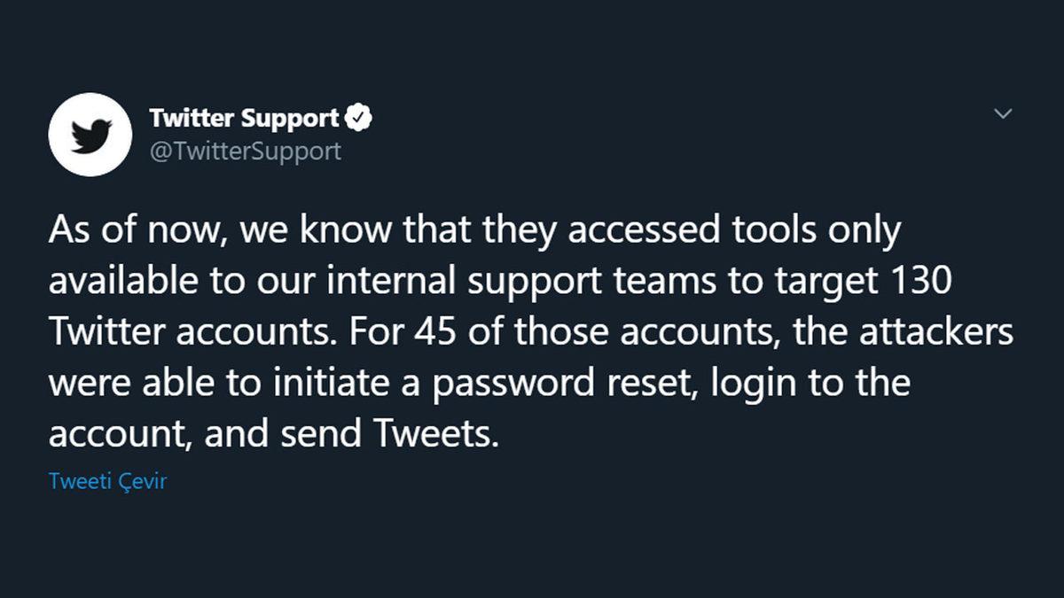Click the 'Twitter Support' display name

point(245,116)
